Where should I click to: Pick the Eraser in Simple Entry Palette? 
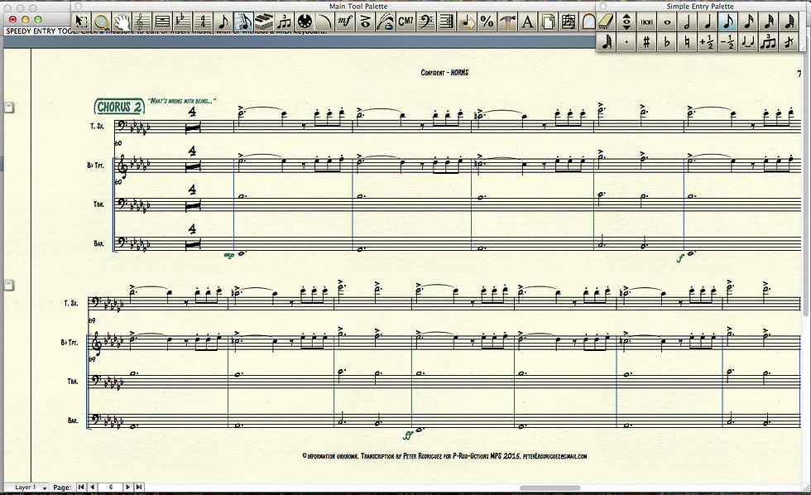606,22
